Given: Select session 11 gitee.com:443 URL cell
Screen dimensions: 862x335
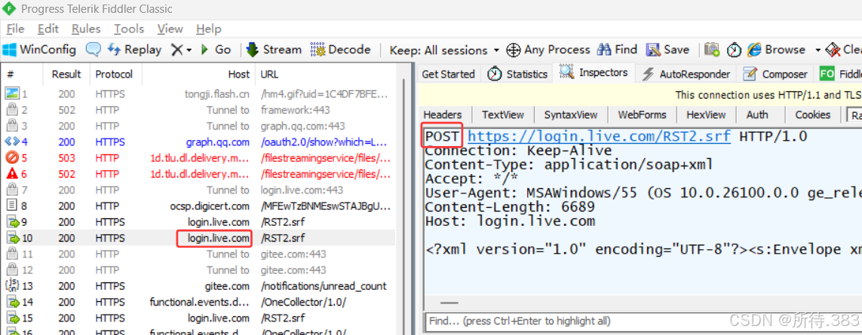Looking at the screenshot, I should (293, 254).
